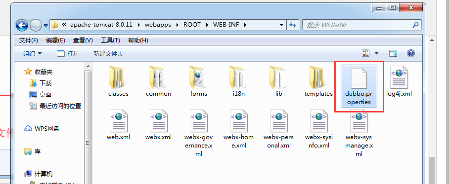This screenshot has width=450, height=184.
Task: Click the Forward navigation arrow
Action: coord(36,25)
